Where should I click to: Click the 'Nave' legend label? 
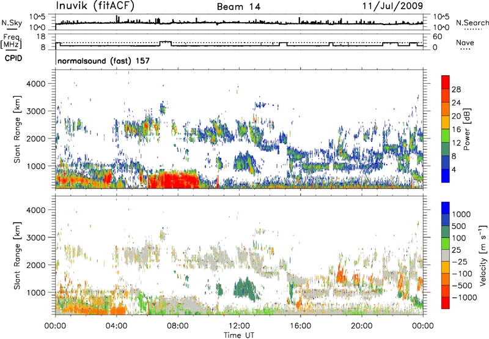[465, 43]
